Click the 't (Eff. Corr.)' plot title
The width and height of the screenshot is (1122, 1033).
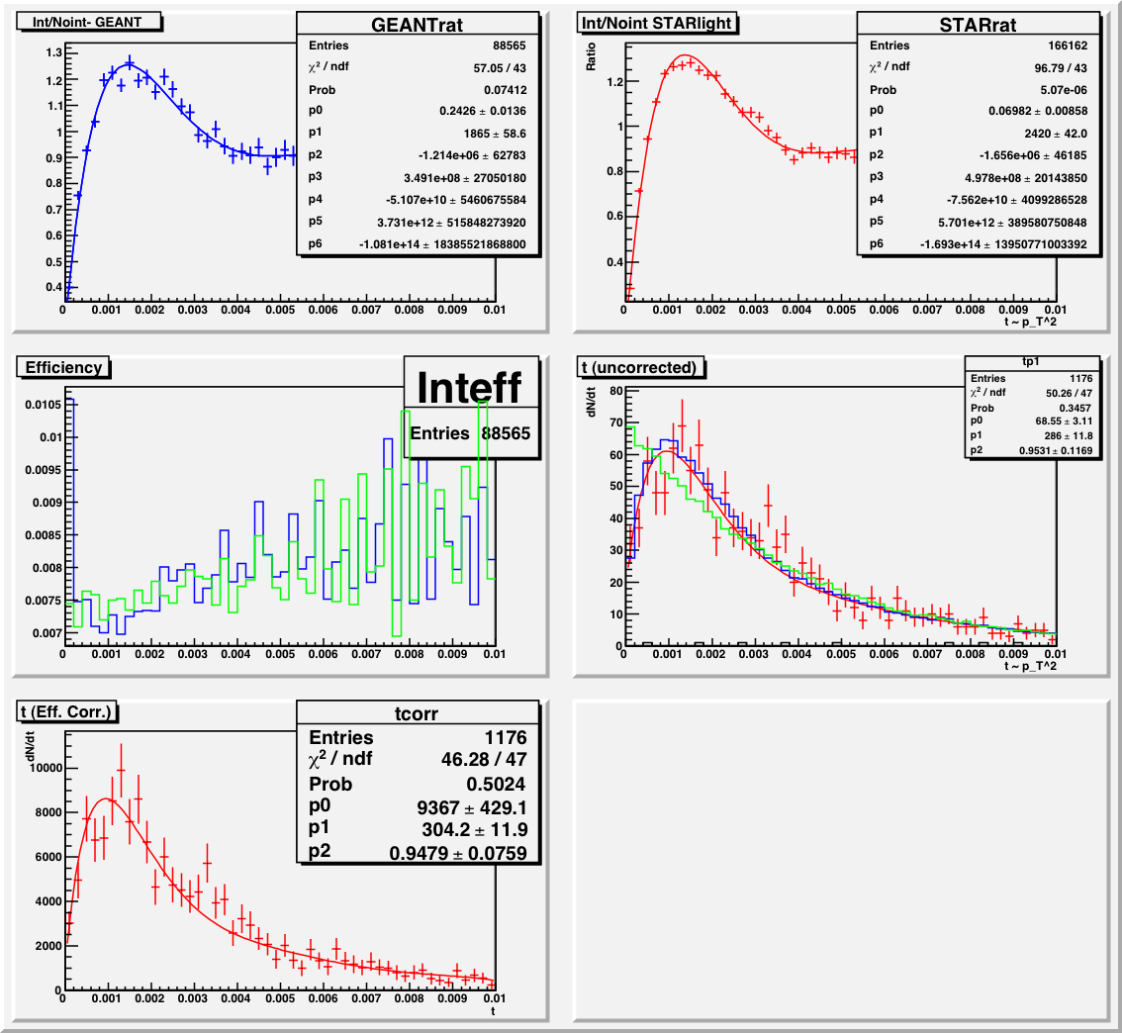pyautogui.click(x=69, y=710)
